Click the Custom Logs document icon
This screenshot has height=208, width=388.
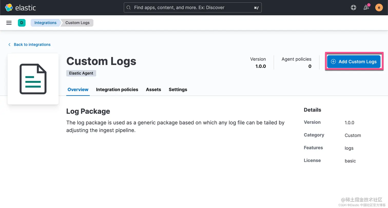tap(33, 79)
